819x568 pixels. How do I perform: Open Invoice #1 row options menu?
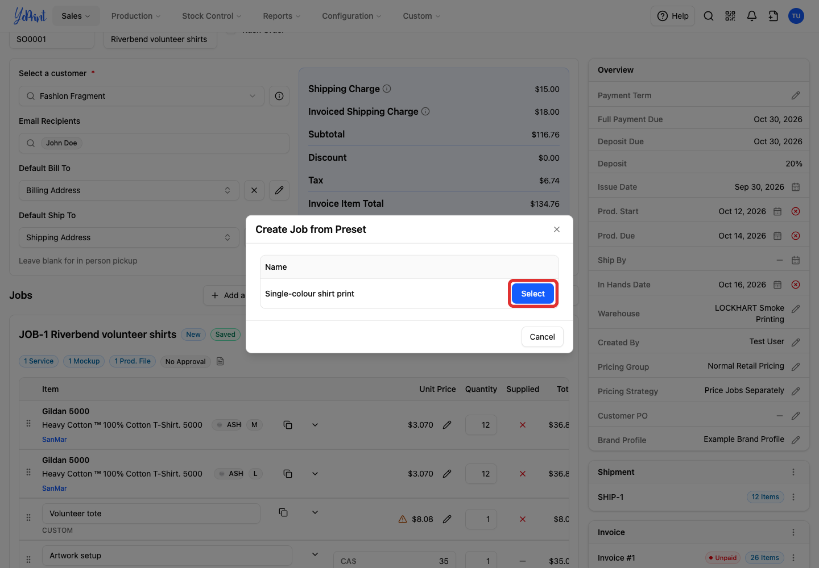[793, 558]
